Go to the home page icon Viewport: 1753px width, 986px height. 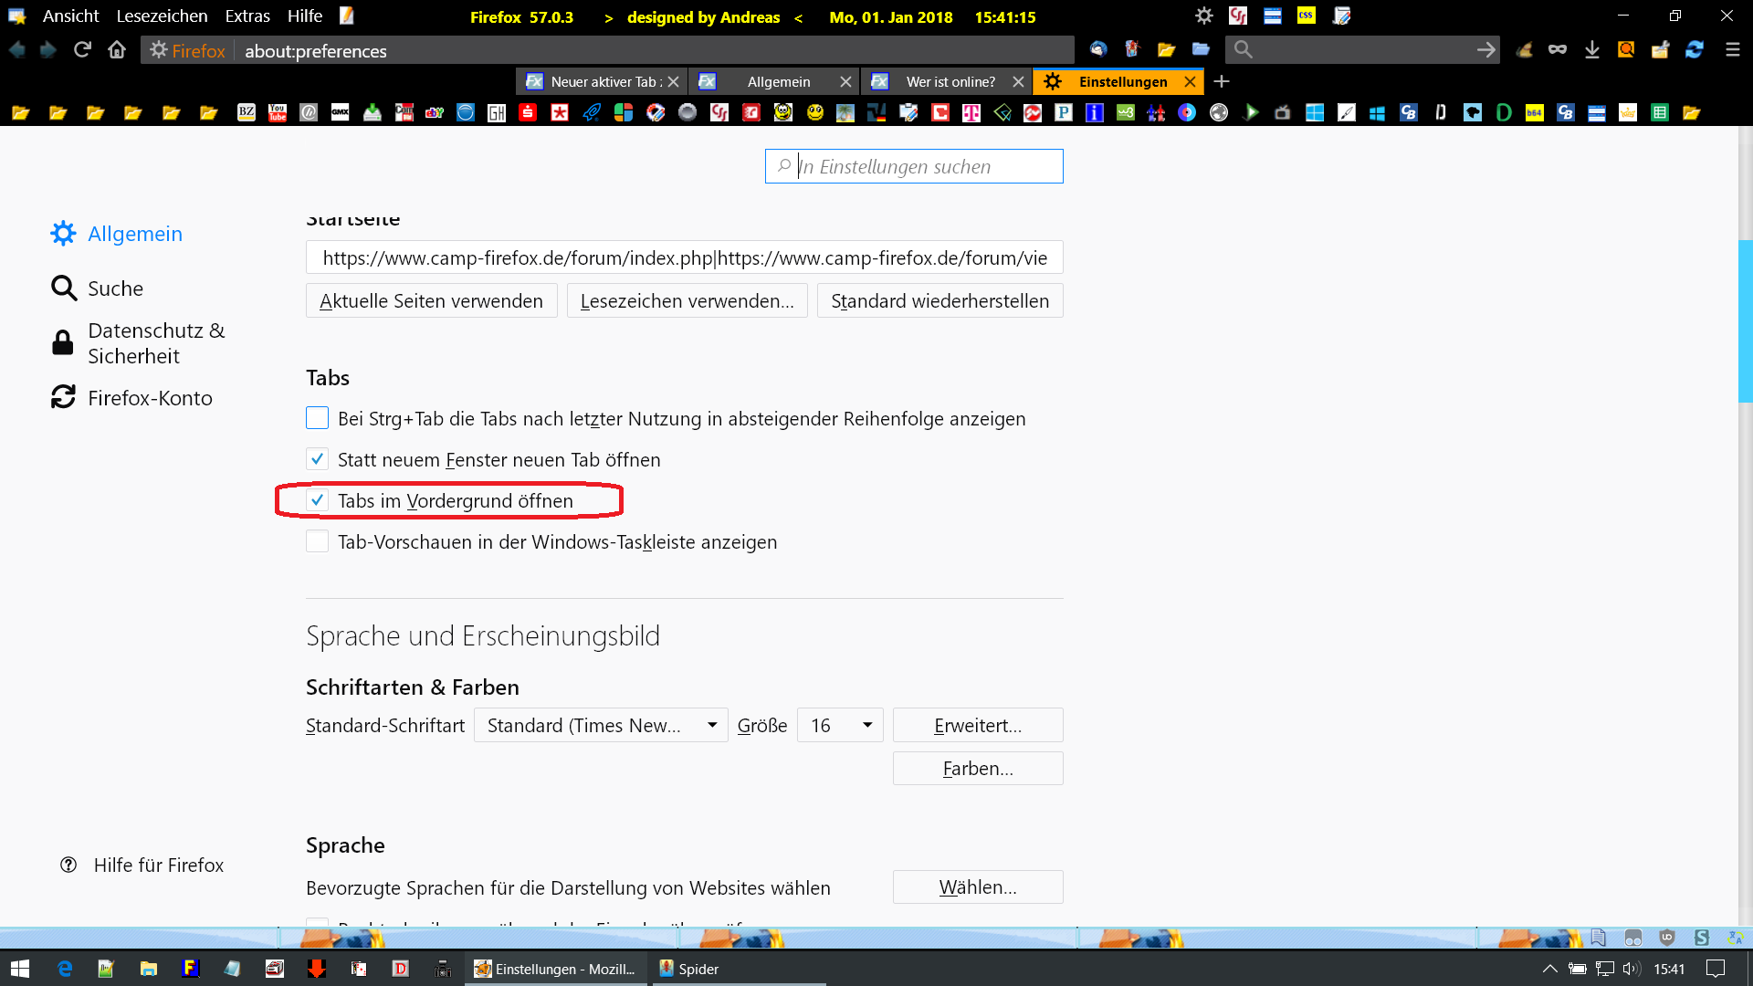[x=117, y=50]
